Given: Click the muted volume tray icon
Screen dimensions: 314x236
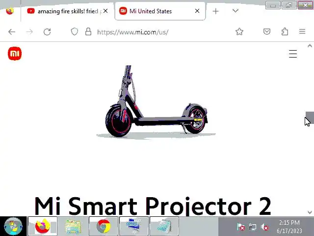Looking at the screenshot, I should click(x=265, y=227).
